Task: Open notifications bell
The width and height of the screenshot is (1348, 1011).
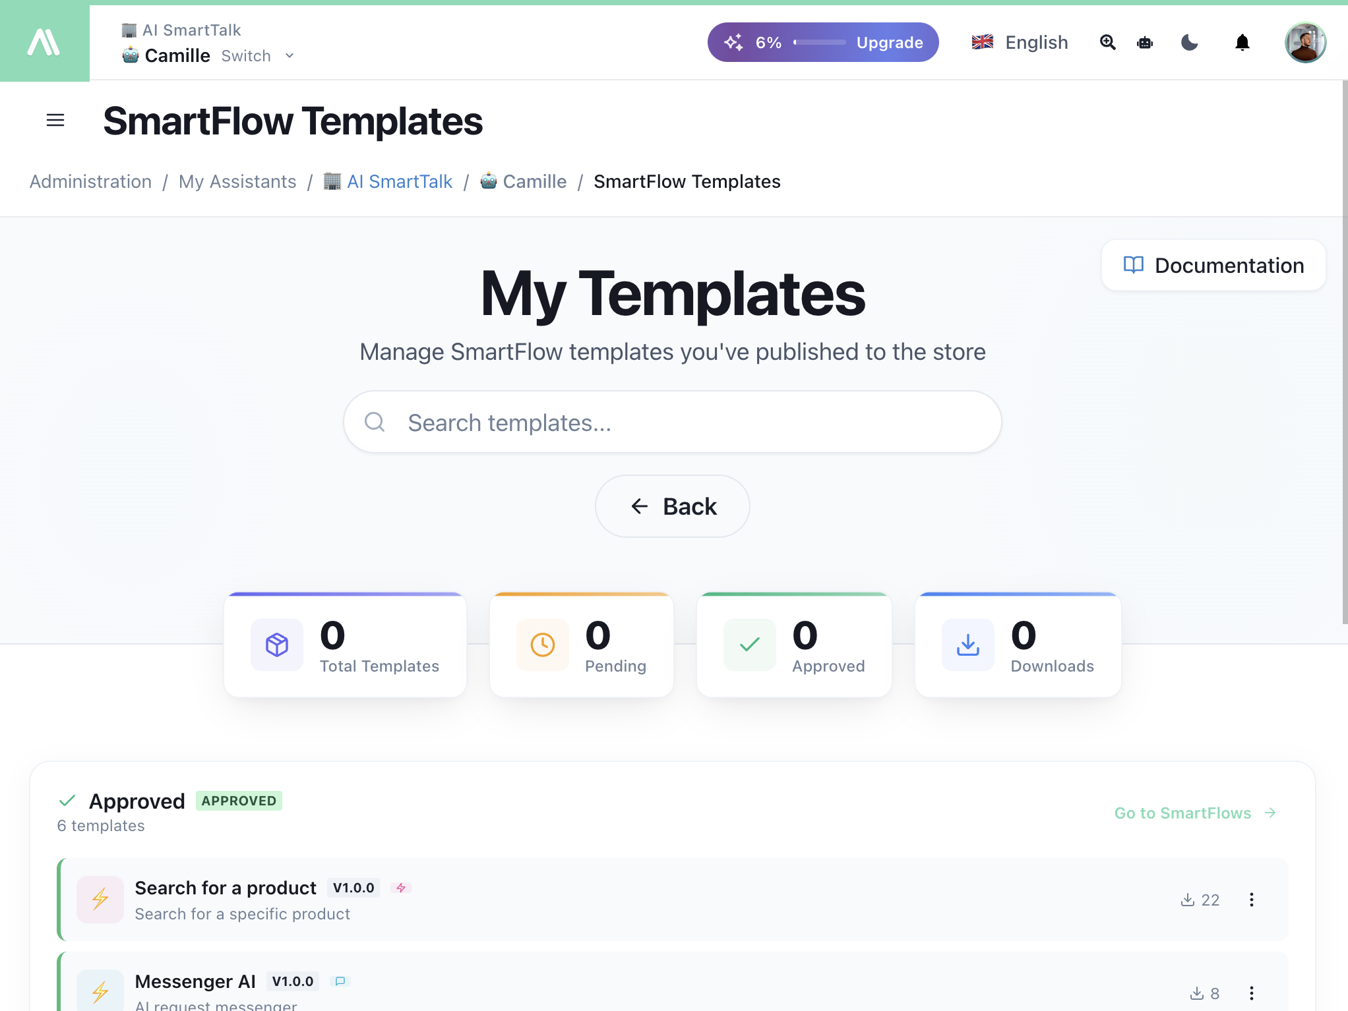Action: (1242, 43)
